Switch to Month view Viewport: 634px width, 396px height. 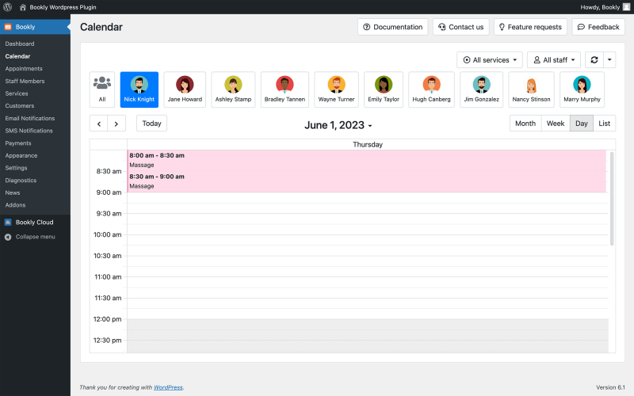coord(525,124)
